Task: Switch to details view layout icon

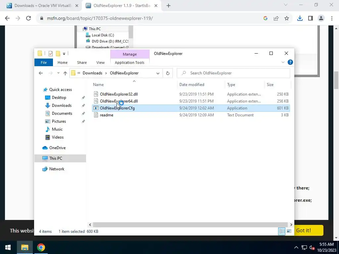Action: (282, 231)
